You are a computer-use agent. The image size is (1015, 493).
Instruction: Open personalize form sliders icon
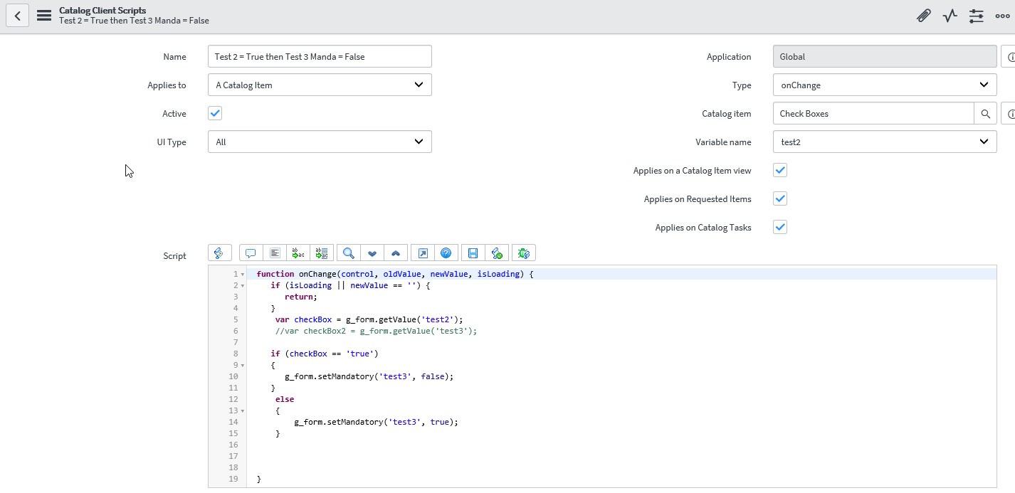pyautogui.click(x=976, y=16)
